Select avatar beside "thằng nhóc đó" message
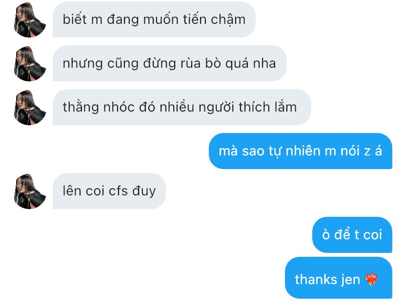Screen dimensions: 404x306 click(30, 107)
